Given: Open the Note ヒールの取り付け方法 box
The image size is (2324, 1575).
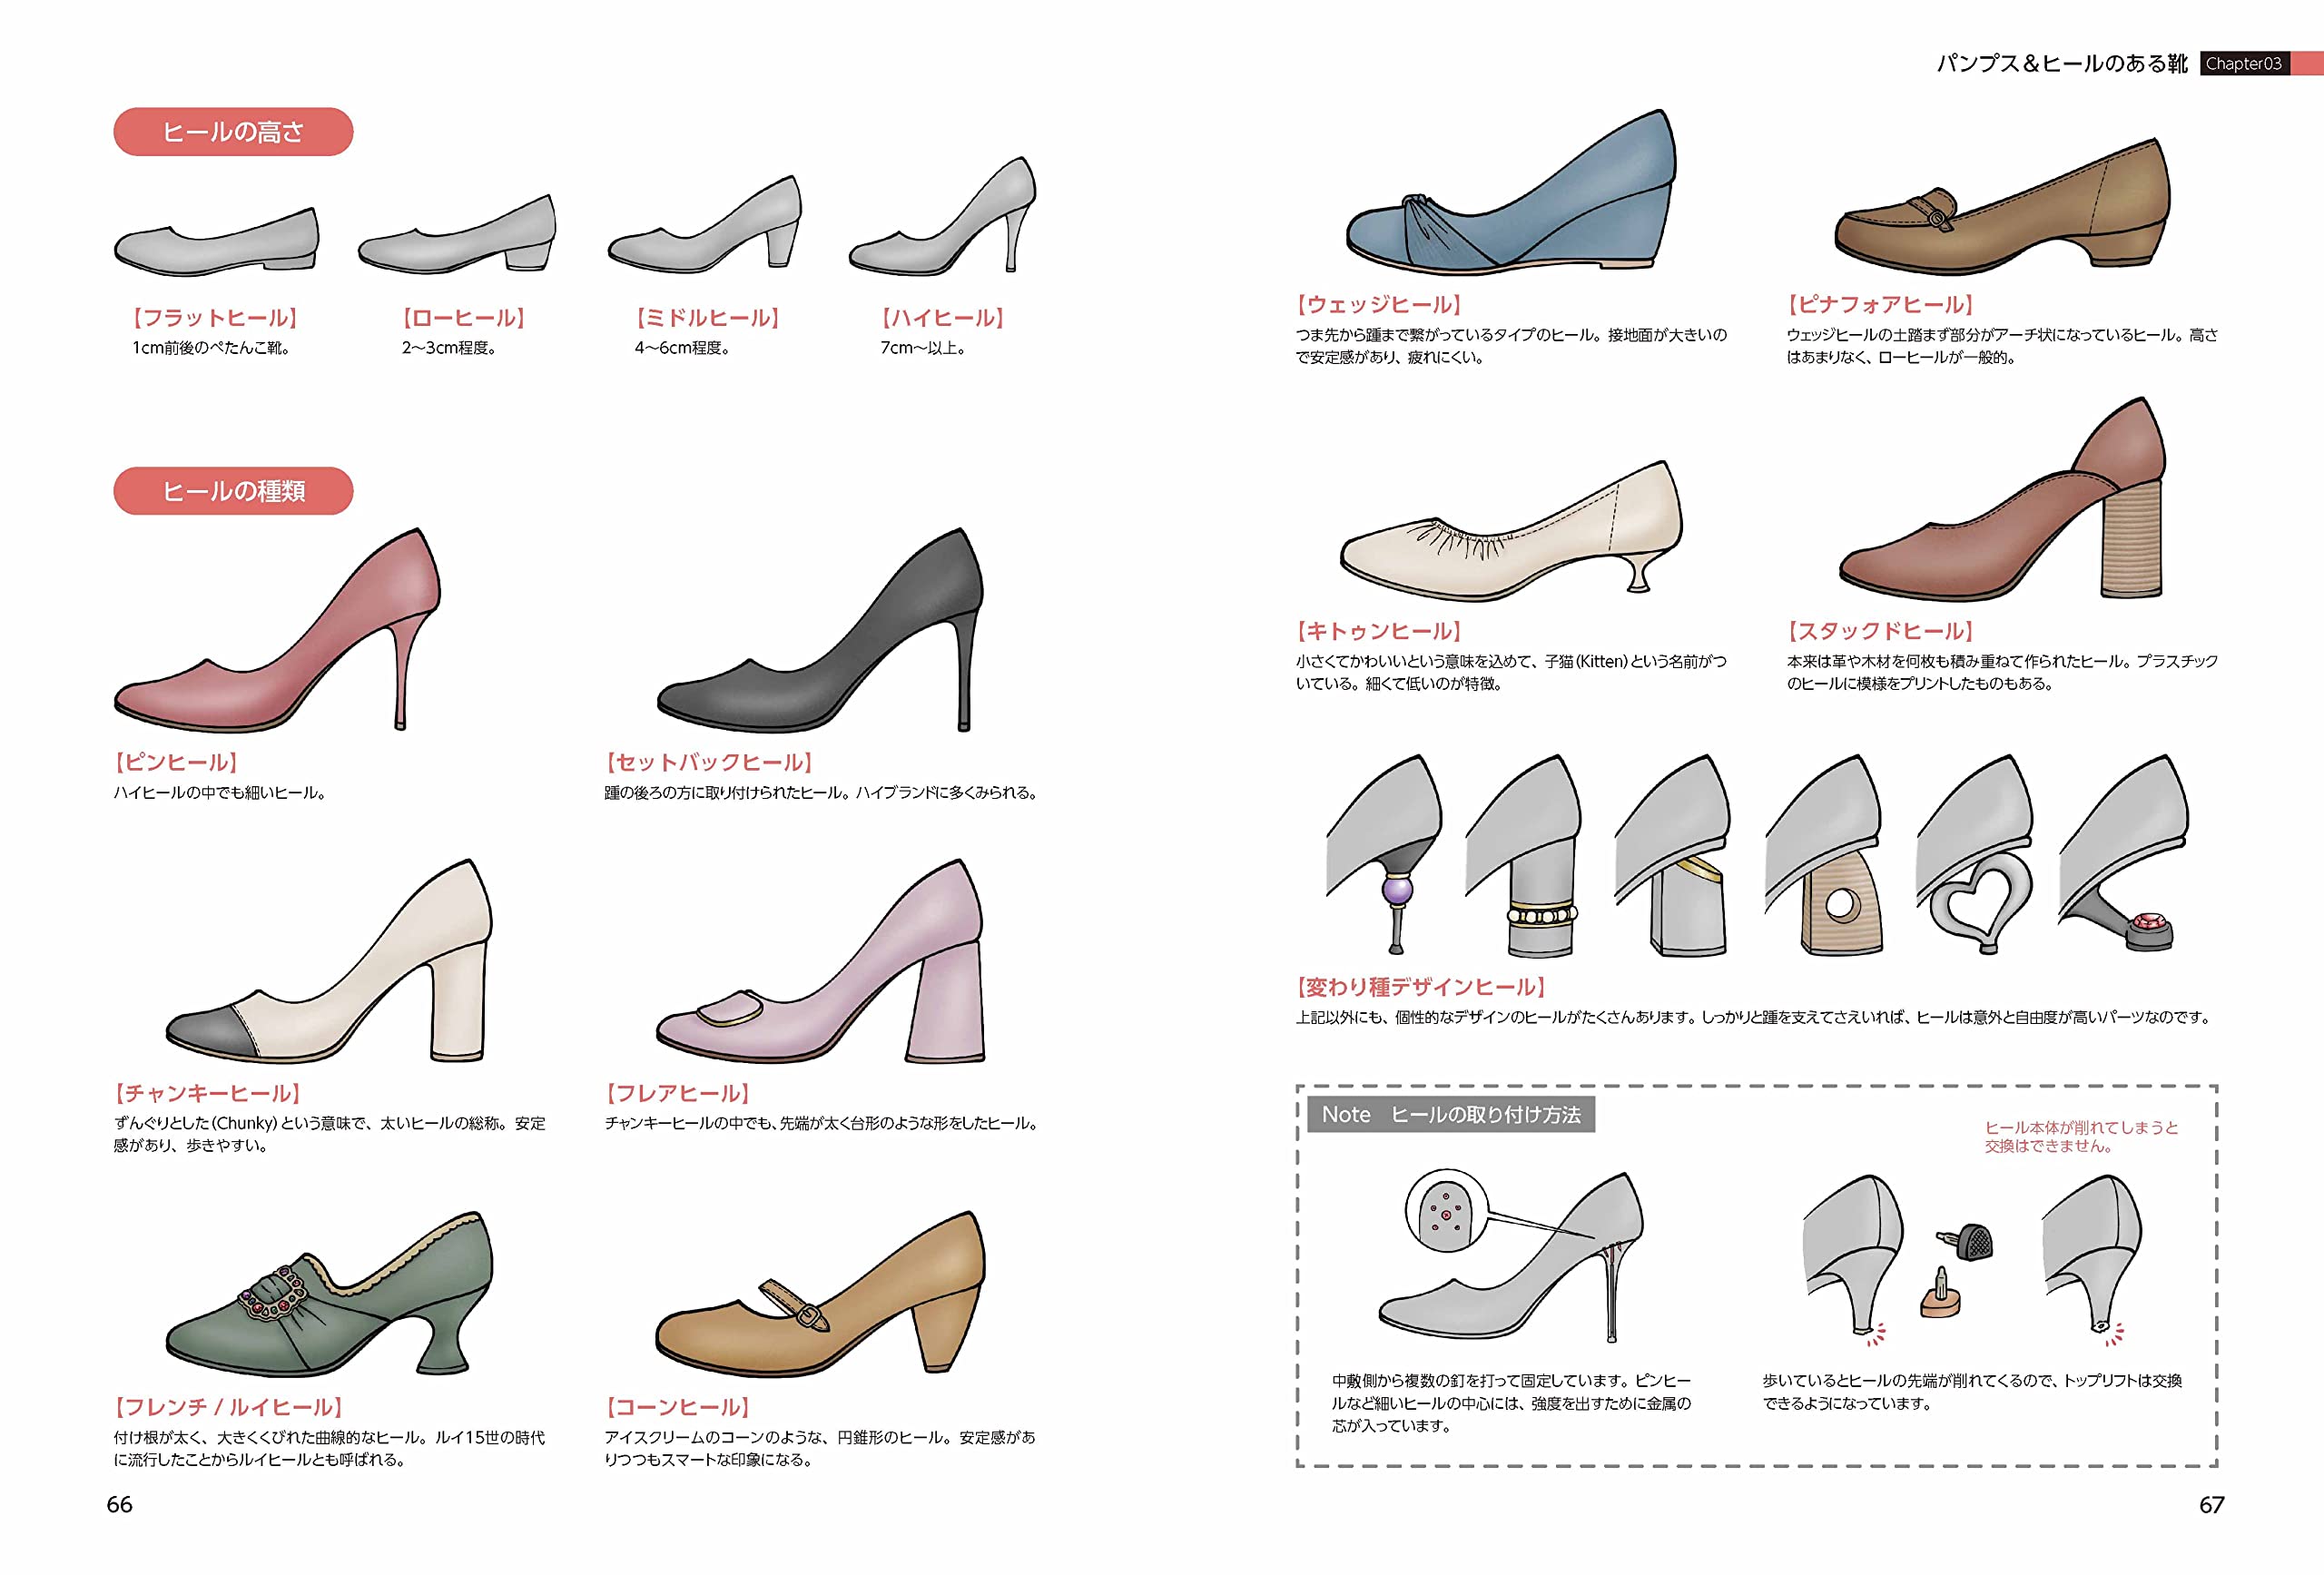Looking at the screenshot, I should (x=1450, y=1115).
